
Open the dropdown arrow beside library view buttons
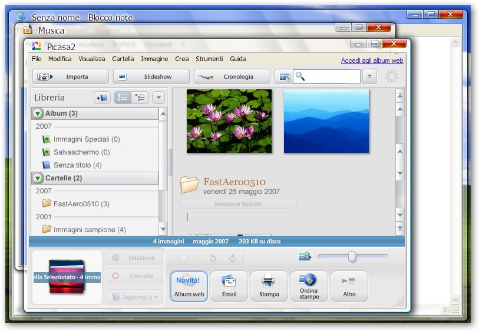158,98
